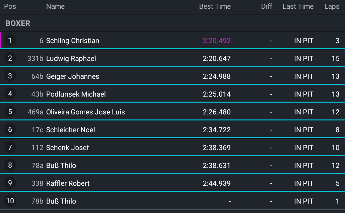345x213 pixels.
Task: Select Schleicher Noel's start number 17c
Action: coord(37,130)
